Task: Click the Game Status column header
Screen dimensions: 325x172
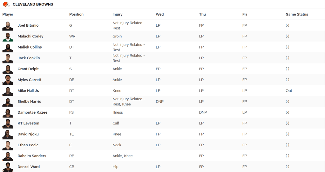Action: 297,14
